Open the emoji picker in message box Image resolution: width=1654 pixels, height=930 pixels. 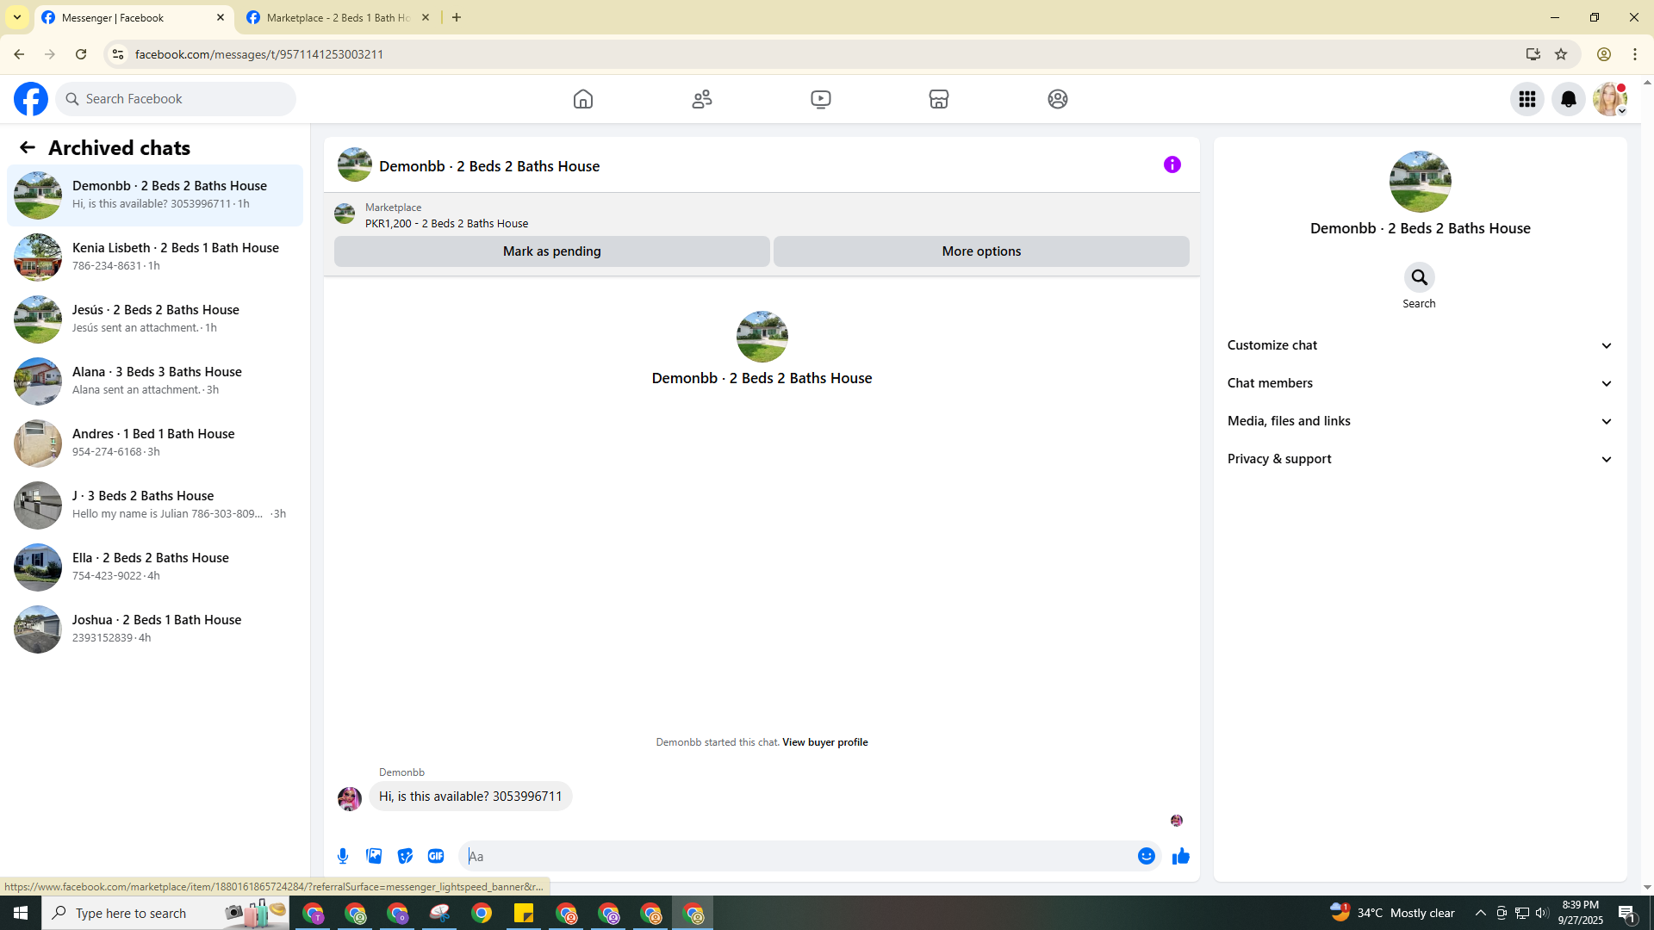pyautogui.click(x=1146, y=856)
